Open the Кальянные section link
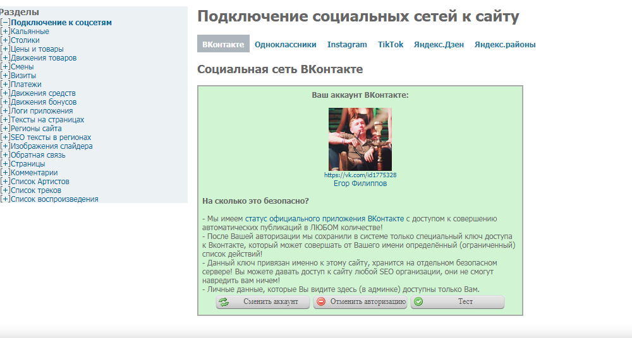 [30, 32]
